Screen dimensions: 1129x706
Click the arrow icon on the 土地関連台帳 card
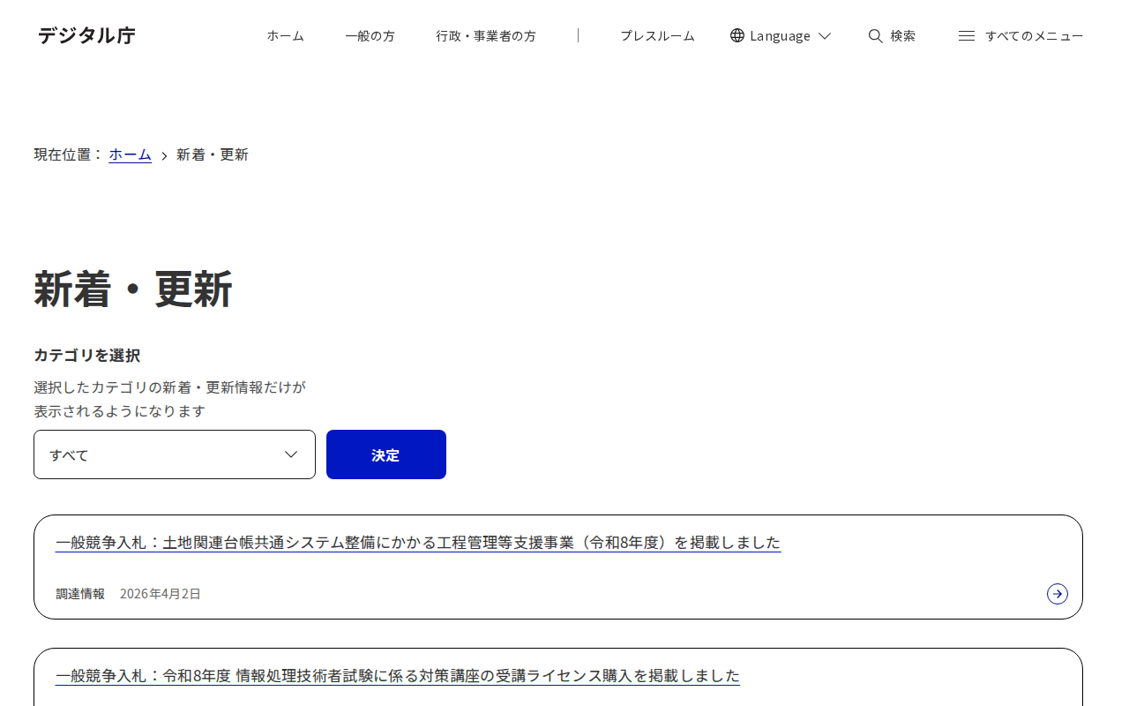pos(1058,594)
